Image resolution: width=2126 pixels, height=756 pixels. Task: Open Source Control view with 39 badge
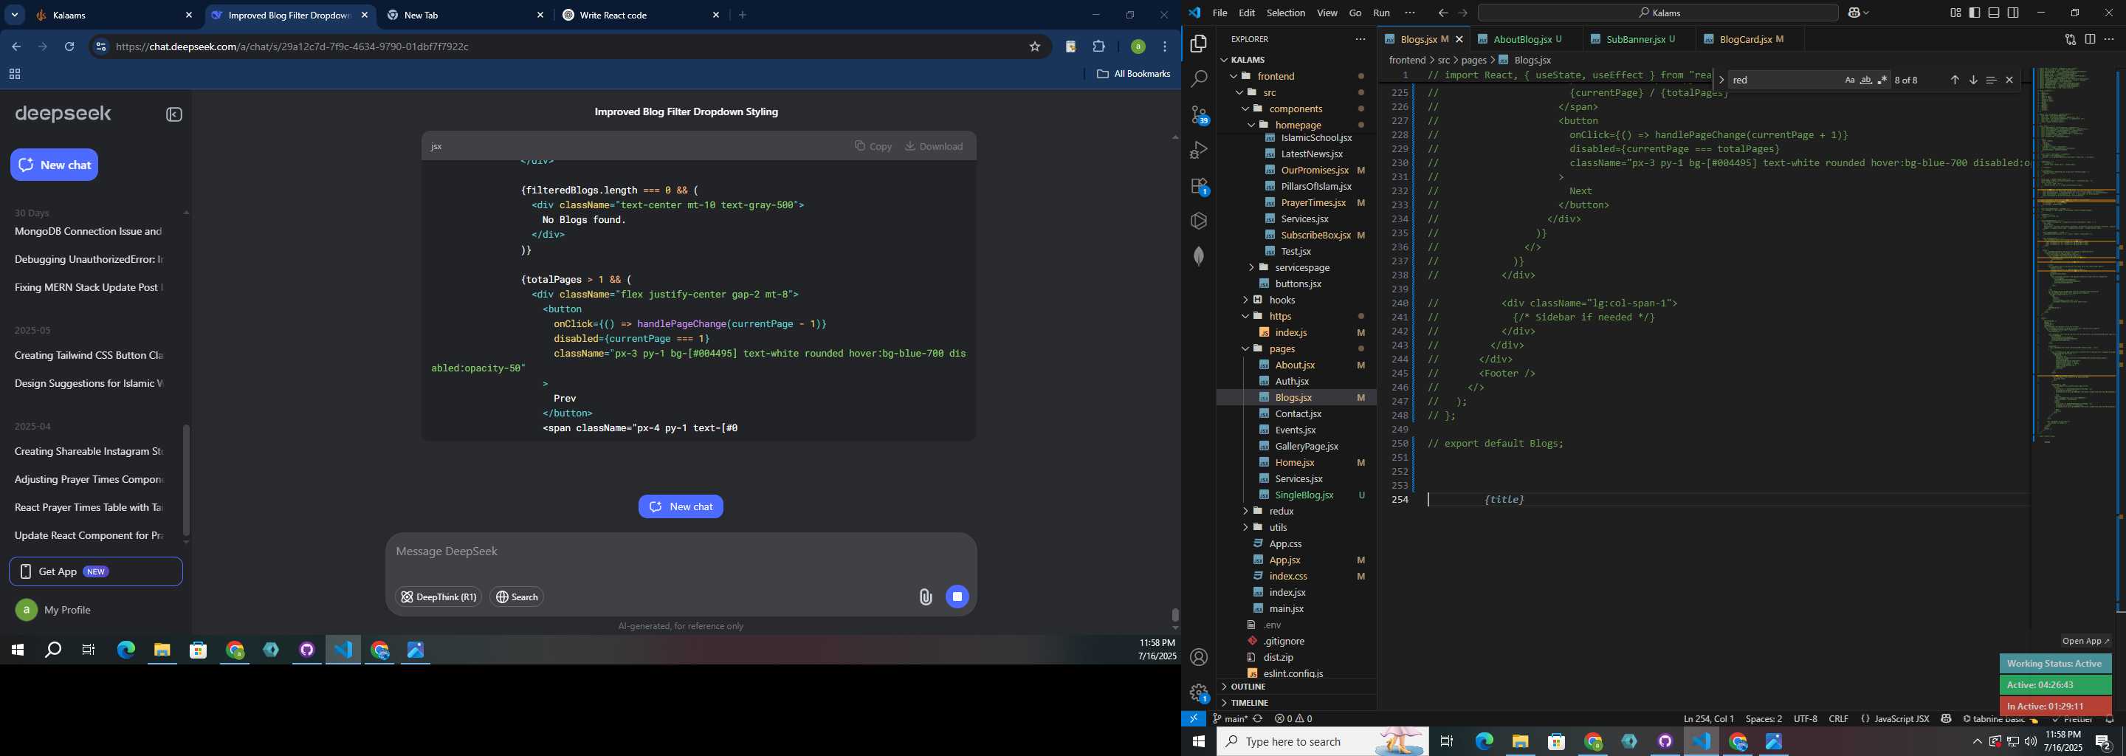coord(1198,114)
